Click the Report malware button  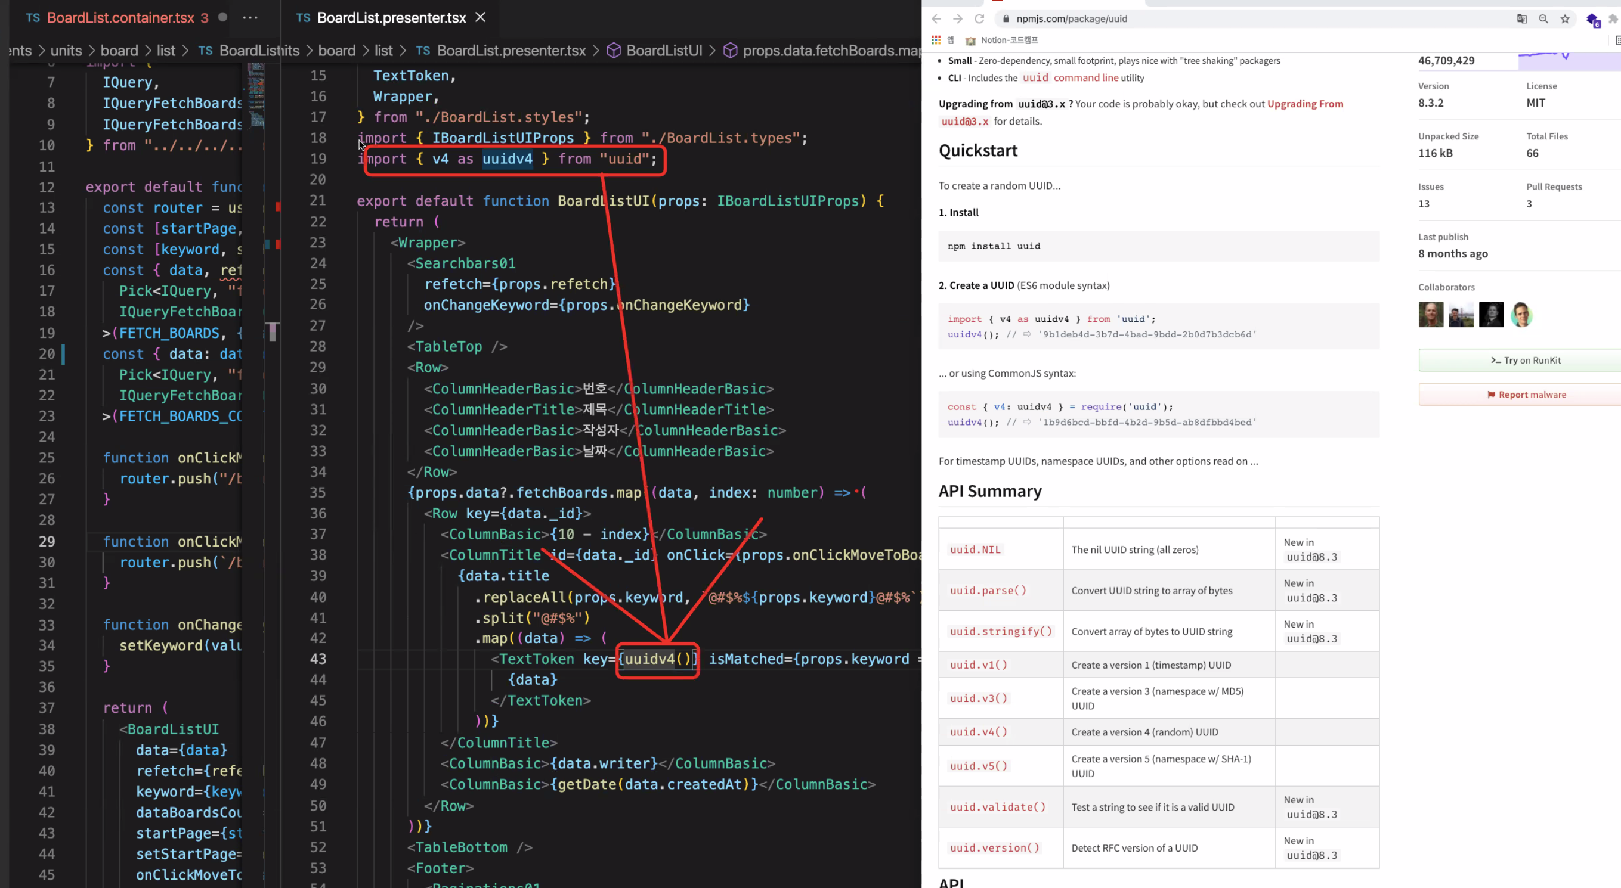pyautogui.click(x=1526, y=395)
